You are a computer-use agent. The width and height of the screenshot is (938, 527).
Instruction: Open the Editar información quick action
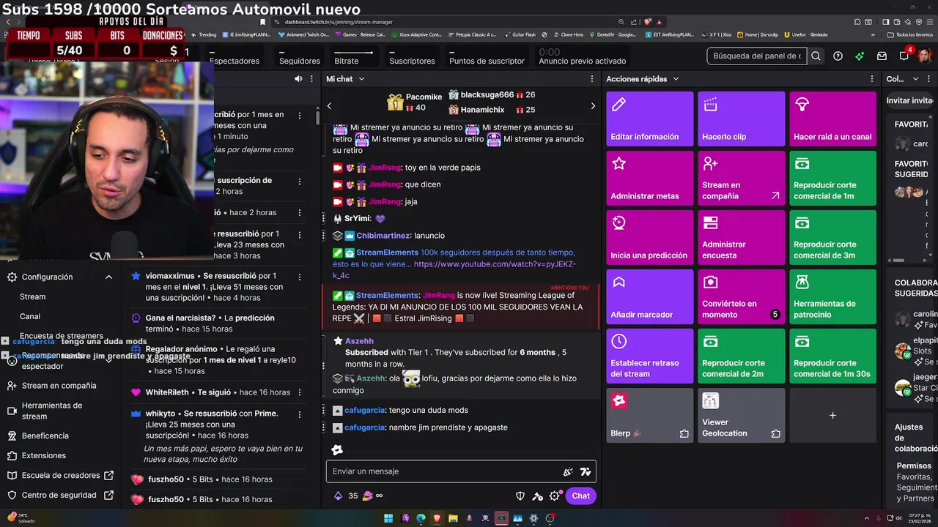(650, 119)
